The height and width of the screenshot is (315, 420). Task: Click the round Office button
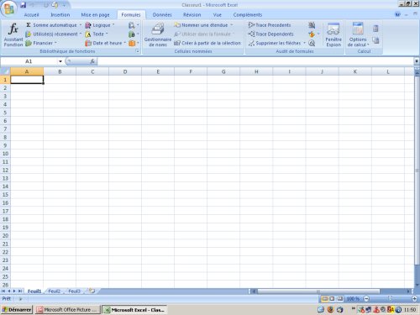(9, 8)
